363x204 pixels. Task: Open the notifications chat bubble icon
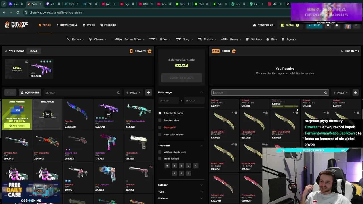(337, 25)
